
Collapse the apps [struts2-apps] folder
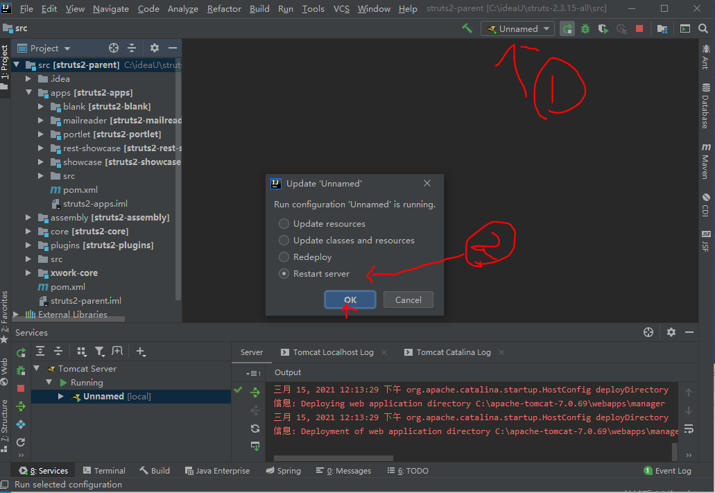tap(28, 93)
